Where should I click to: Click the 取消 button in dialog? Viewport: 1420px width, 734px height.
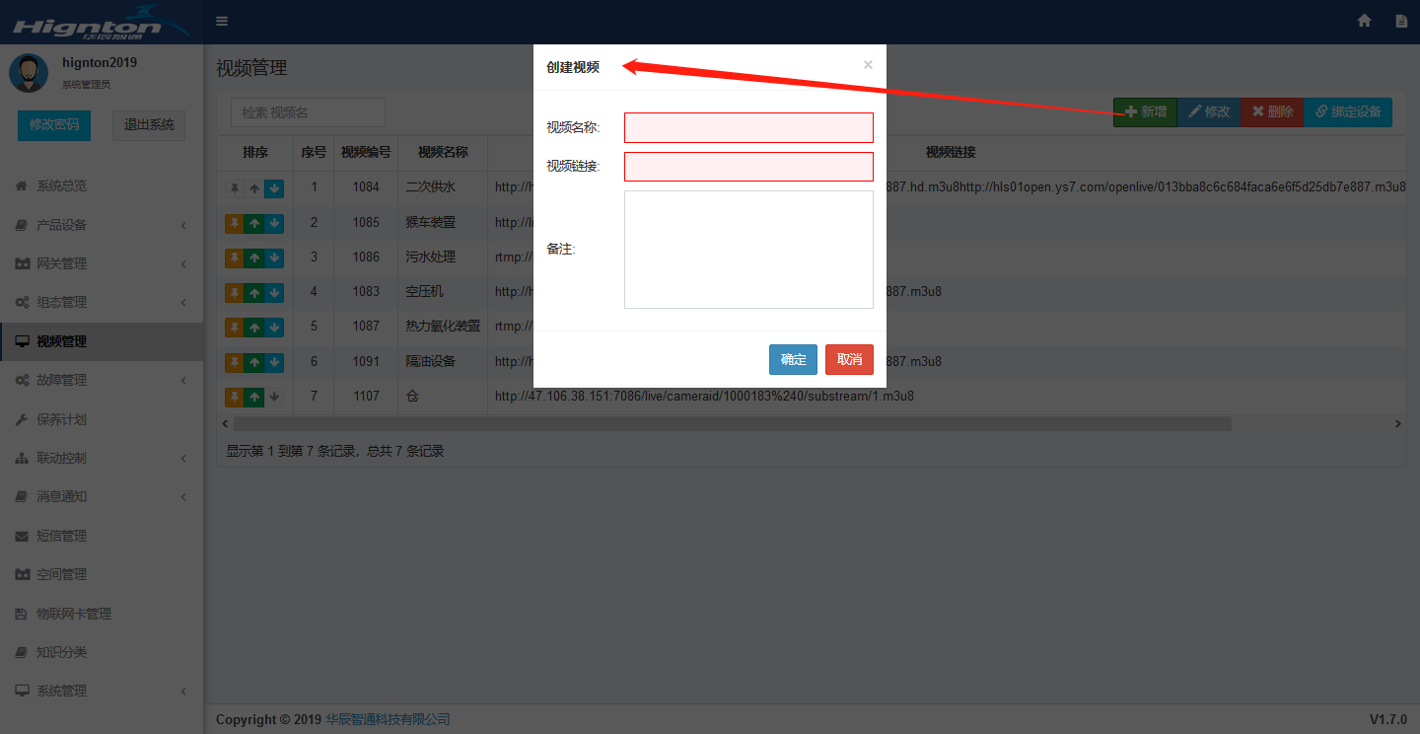click(x=849, y=360)
